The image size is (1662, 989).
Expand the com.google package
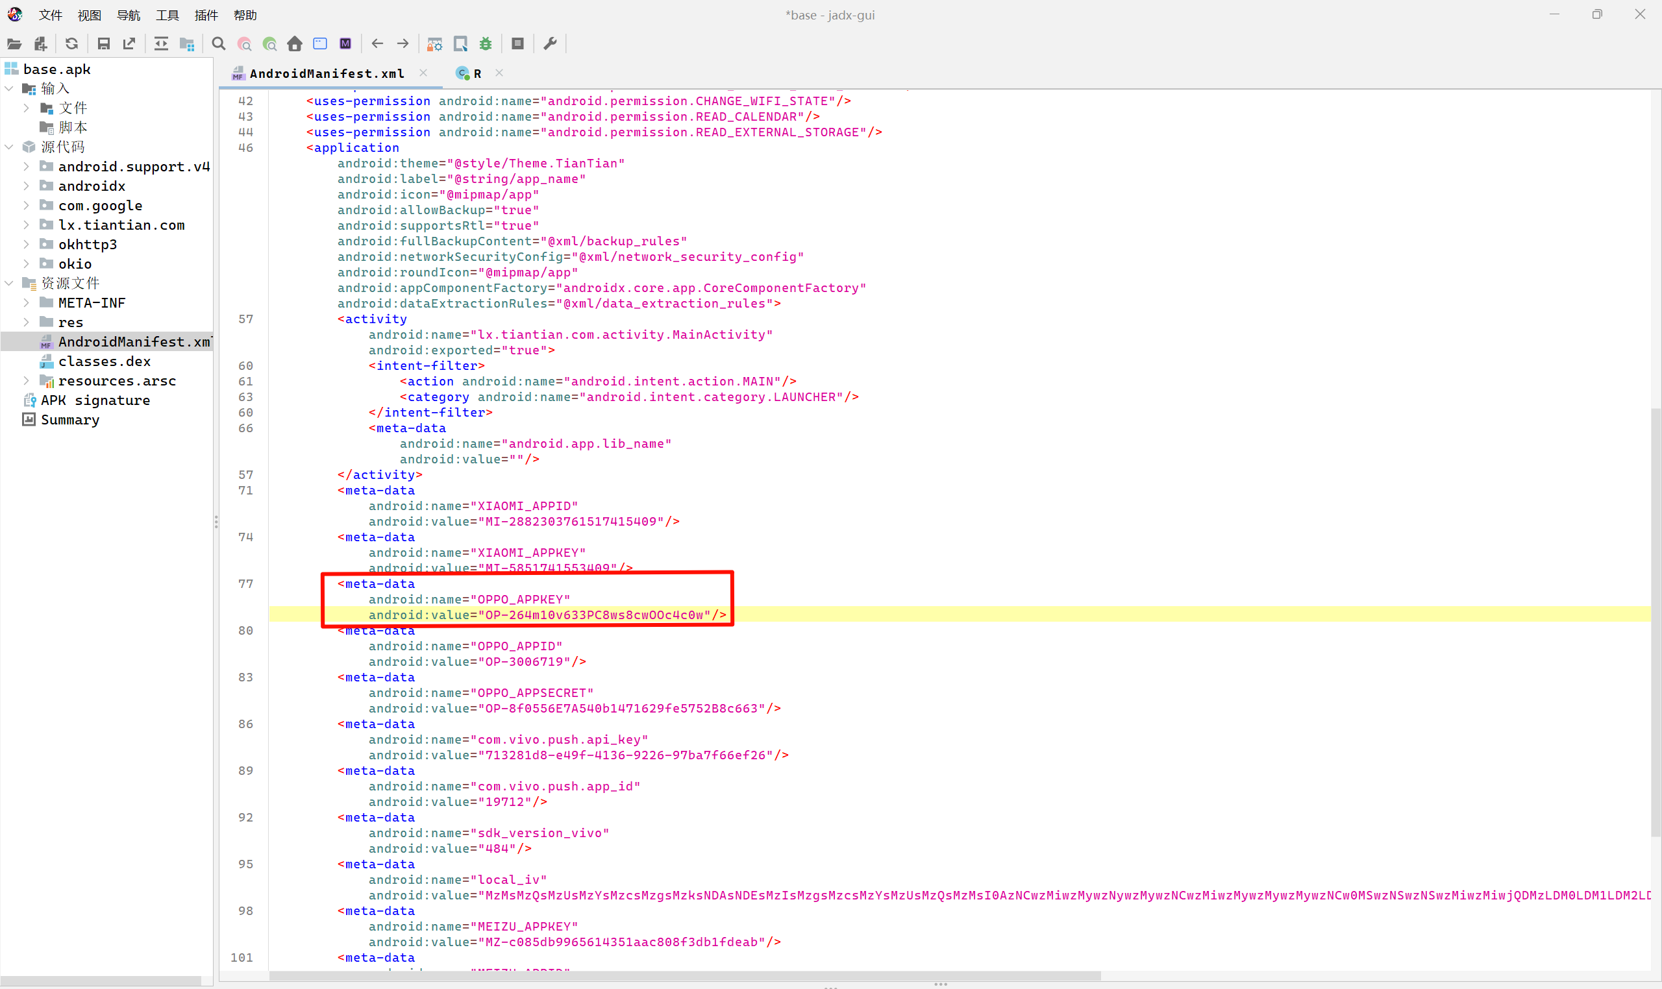[x=27, y=205]
